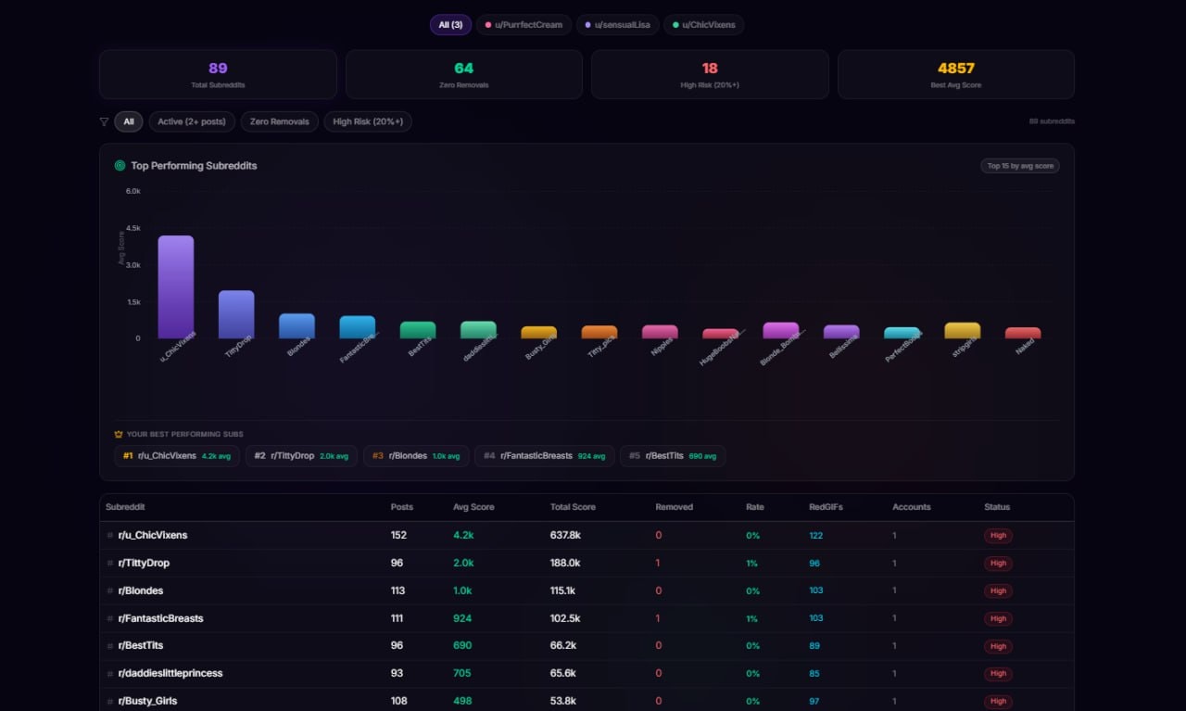Toggle the Zero Removals filter
1186x711 pixels.
(x=279, y=121)
